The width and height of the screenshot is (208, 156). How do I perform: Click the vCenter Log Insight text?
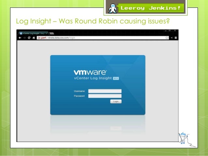click(x=93, y=78)
